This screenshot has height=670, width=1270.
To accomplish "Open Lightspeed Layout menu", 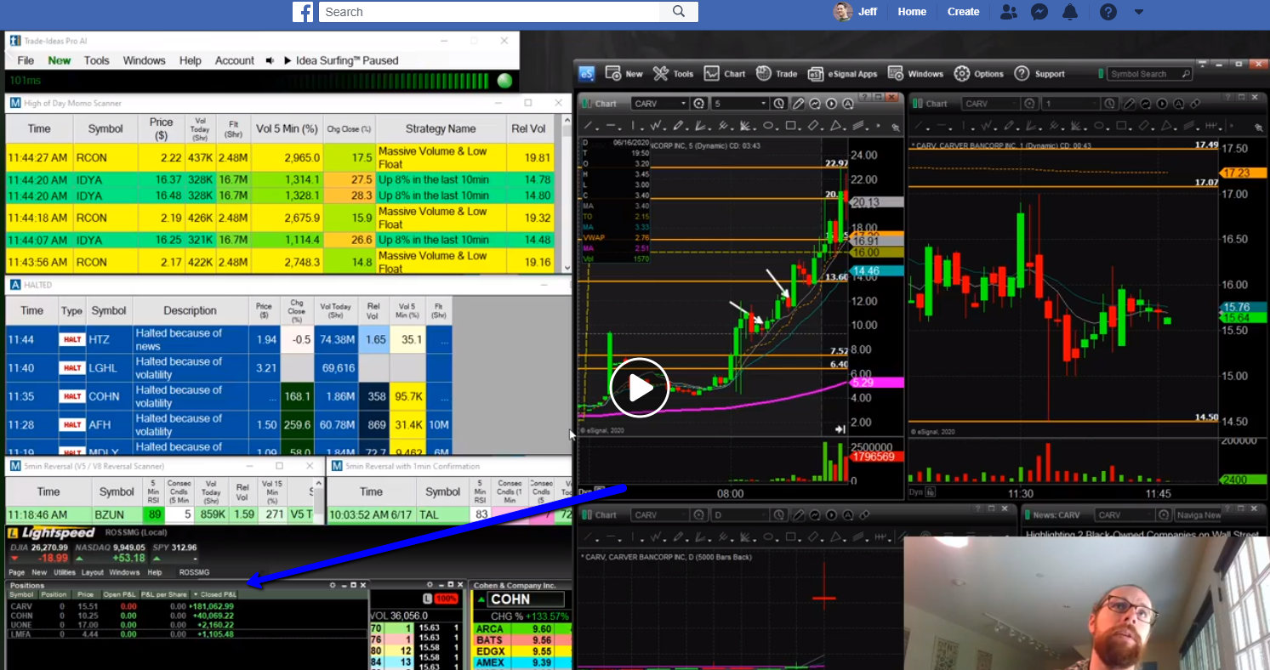I will (x=93, y=572).
